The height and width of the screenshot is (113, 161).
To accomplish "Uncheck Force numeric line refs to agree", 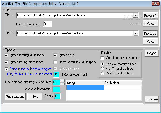I will pyautogui.click(x=6, y=69).
